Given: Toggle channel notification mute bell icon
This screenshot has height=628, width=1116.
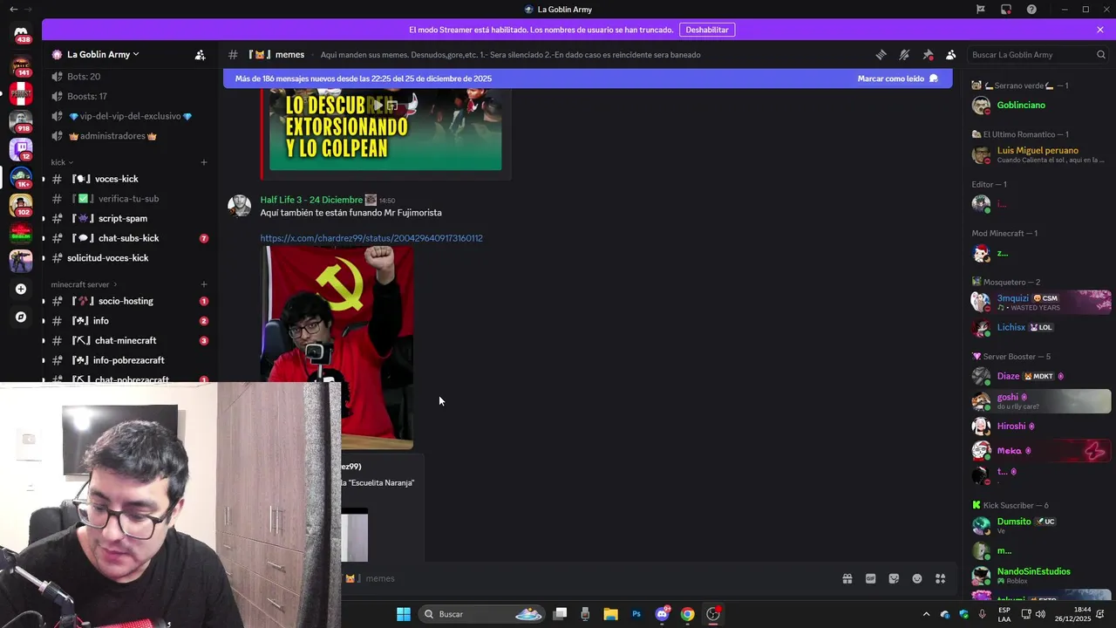Looking at the screenshot, I should tap(904, 54).
